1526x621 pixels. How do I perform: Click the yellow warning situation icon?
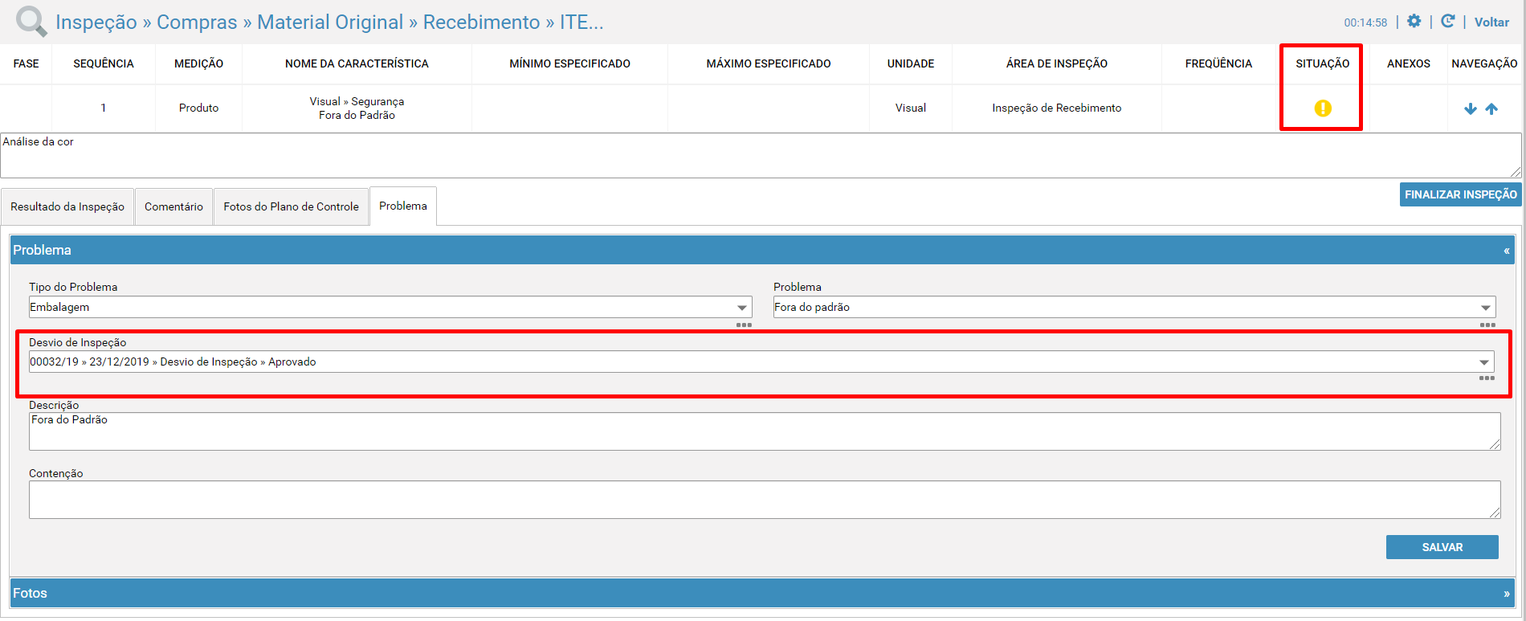pyautogui.click(x=1323, y=108)
